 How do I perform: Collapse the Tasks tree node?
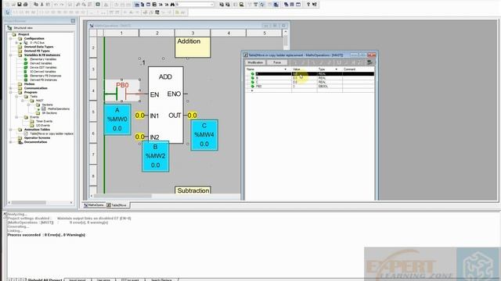[x=16, y=97]
